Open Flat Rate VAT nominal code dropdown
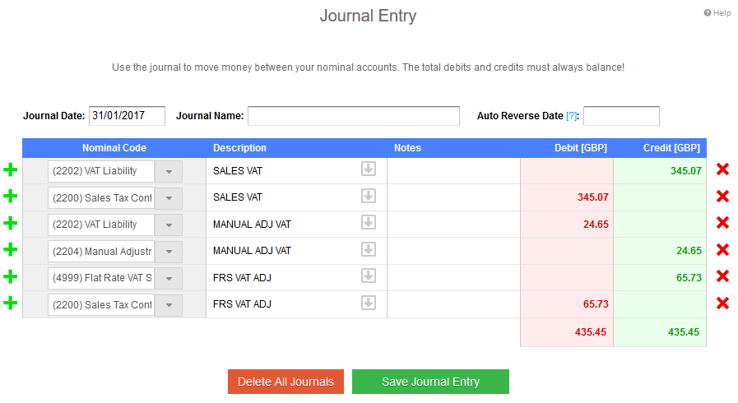This screenshot has height=403, width=738. 169,278
